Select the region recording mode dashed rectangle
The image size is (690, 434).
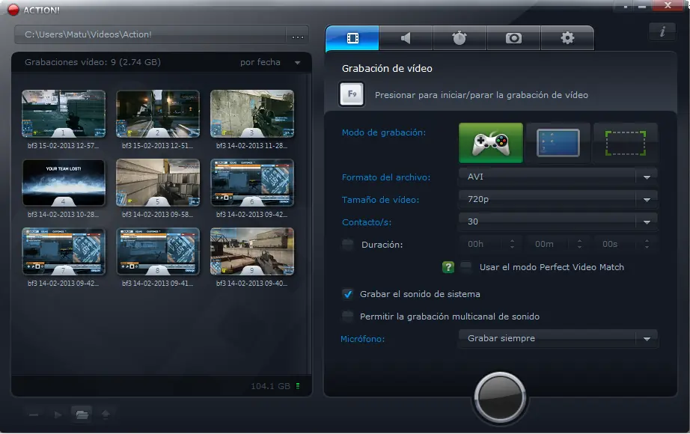[626, 143]
